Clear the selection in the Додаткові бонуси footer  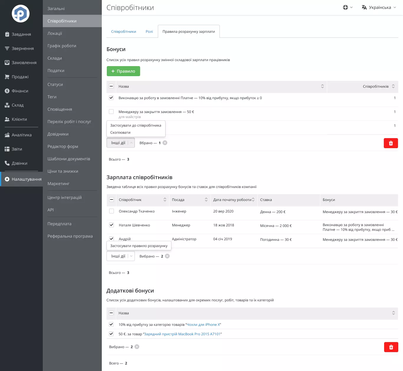pyautogui.click(x=137, y=347)
